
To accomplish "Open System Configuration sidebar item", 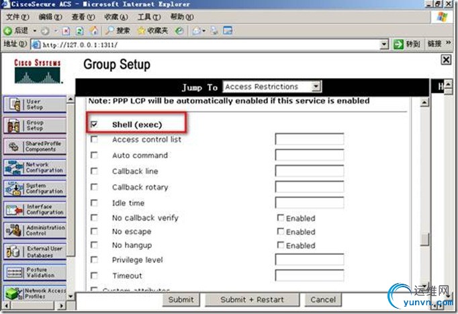I will [x=35, y=188].
